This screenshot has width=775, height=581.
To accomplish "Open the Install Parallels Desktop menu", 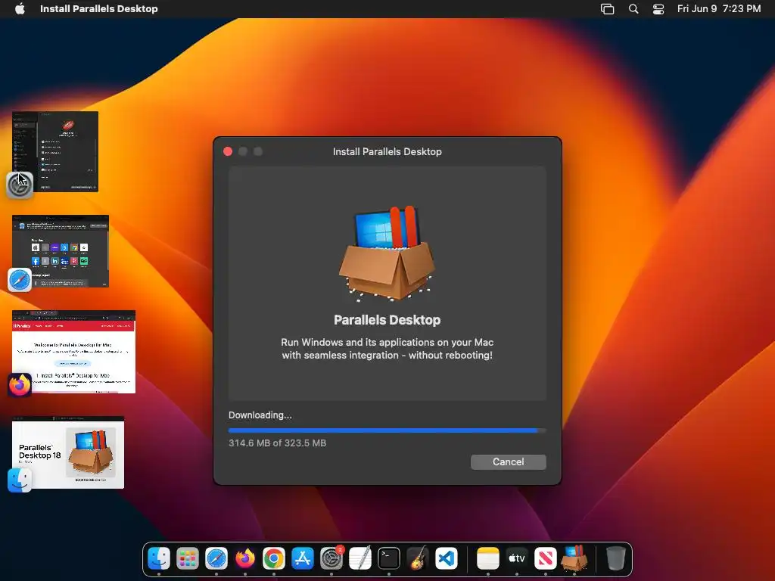I will click(x=99, y=8).
